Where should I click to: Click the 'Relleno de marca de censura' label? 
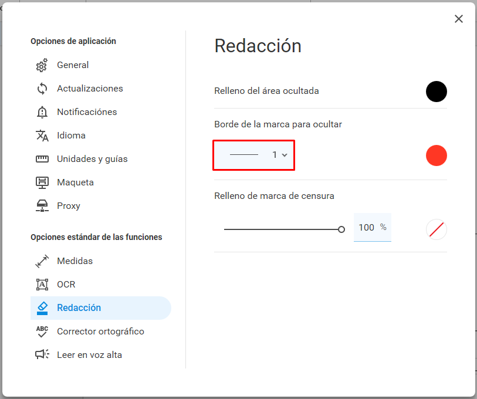274,196
